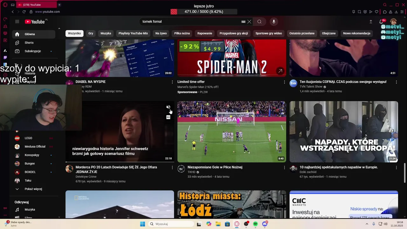Screen dimensions: 407x229
Task: Reload the page in Opera GX
Action: tap(24, 12)
